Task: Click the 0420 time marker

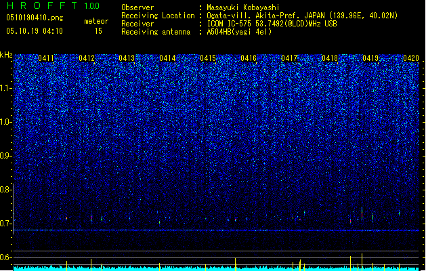Action: pyautogui.click(x=411, y=58)
